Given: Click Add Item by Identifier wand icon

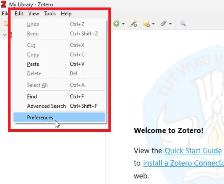Looking at the screenshot, I should 134,24.
